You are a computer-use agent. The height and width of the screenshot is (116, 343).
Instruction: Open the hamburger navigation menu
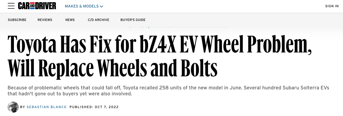point(11,6)
